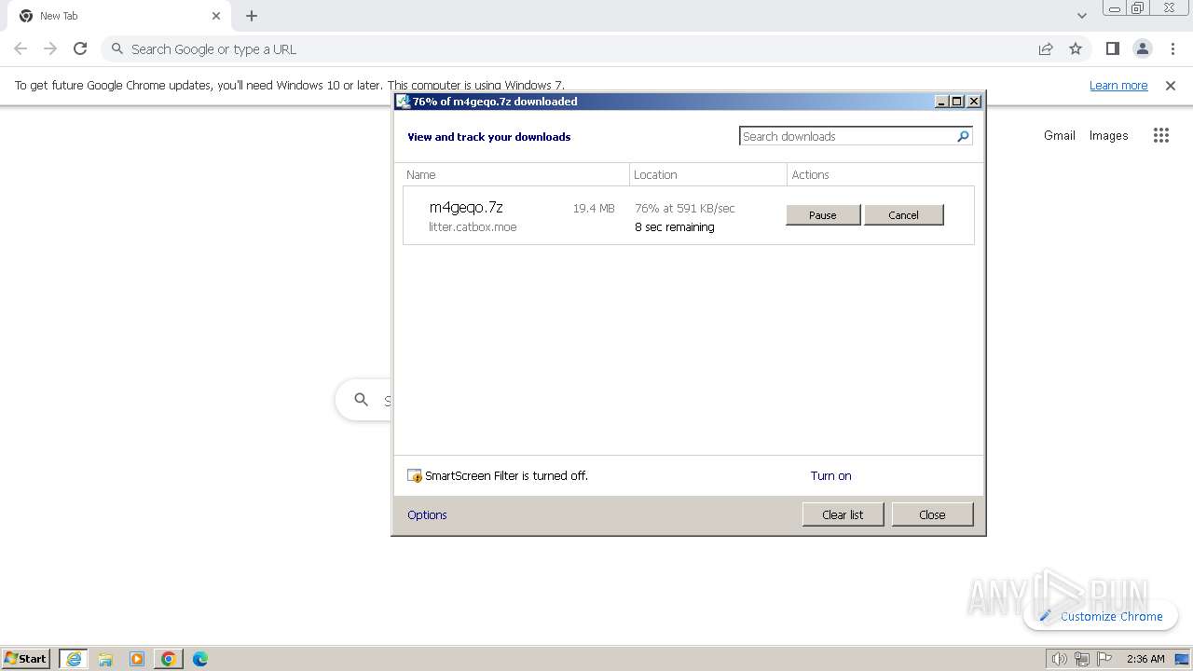The height and width of the screenshot is (671, 1193).
Task: Open File Explorer from taskbar
Action: coord(105,659)
